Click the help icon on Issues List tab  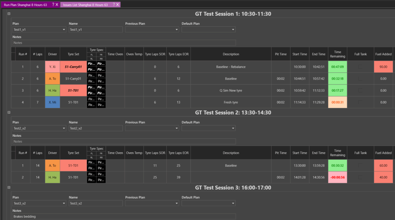[113, 5]
